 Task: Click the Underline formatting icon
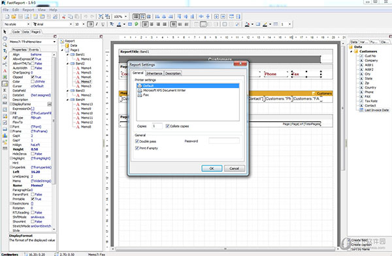tap(103, 24)
